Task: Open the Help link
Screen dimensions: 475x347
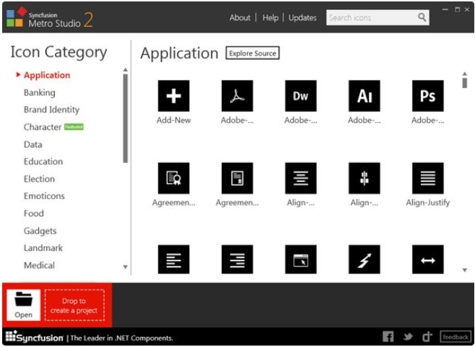Action: click(x=271, y=17)
